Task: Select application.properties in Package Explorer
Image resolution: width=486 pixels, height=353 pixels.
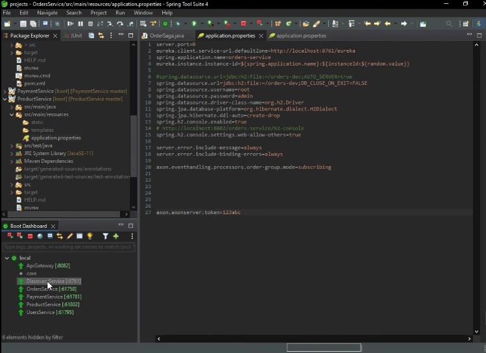Action: pyautogui.click(x=56, y=138)
